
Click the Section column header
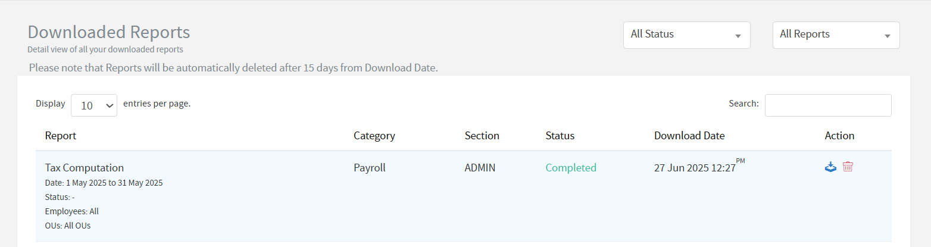point(482,136)
